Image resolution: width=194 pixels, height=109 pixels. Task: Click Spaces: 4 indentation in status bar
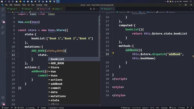tap(145, 108)
